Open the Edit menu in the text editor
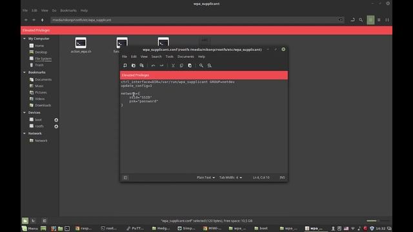 [x=134, y=57]
